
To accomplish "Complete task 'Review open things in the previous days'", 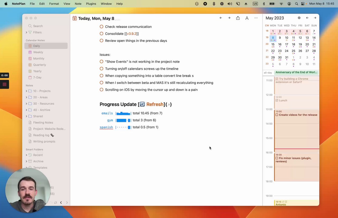I will click(101, 41).
